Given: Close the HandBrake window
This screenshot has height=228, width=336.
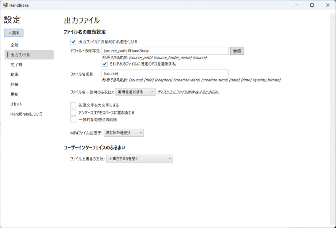Looking at the screenshot, I should [328, 5].
